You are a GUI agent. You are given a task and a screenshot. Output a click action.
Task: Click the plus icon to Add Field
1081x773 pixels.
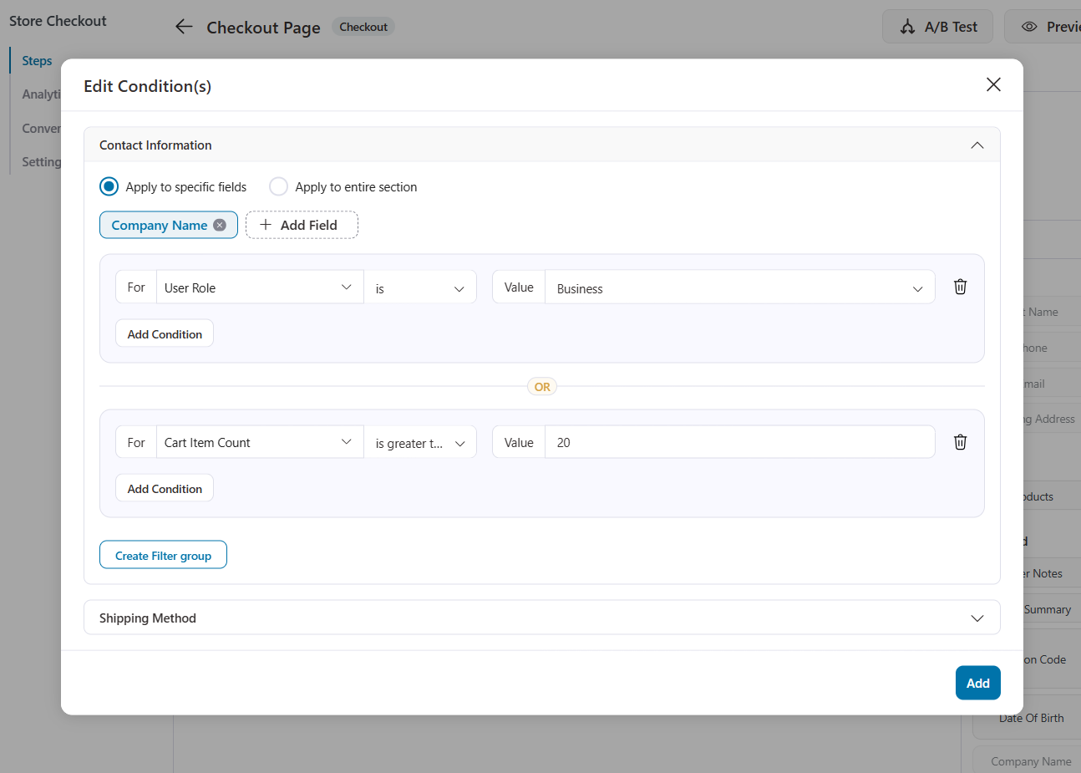pos(265,224)
